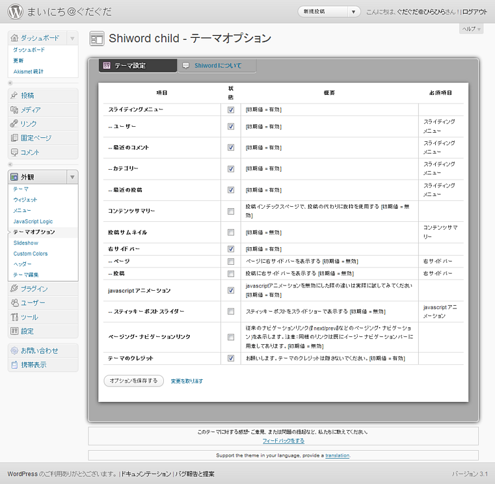Switch to the Shiwordについて tab

(217, 66)
